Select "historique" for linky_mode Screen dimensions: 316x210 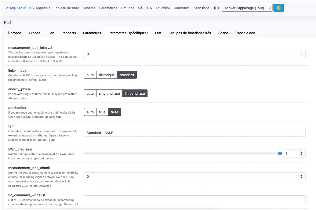[x=107, y=74]
